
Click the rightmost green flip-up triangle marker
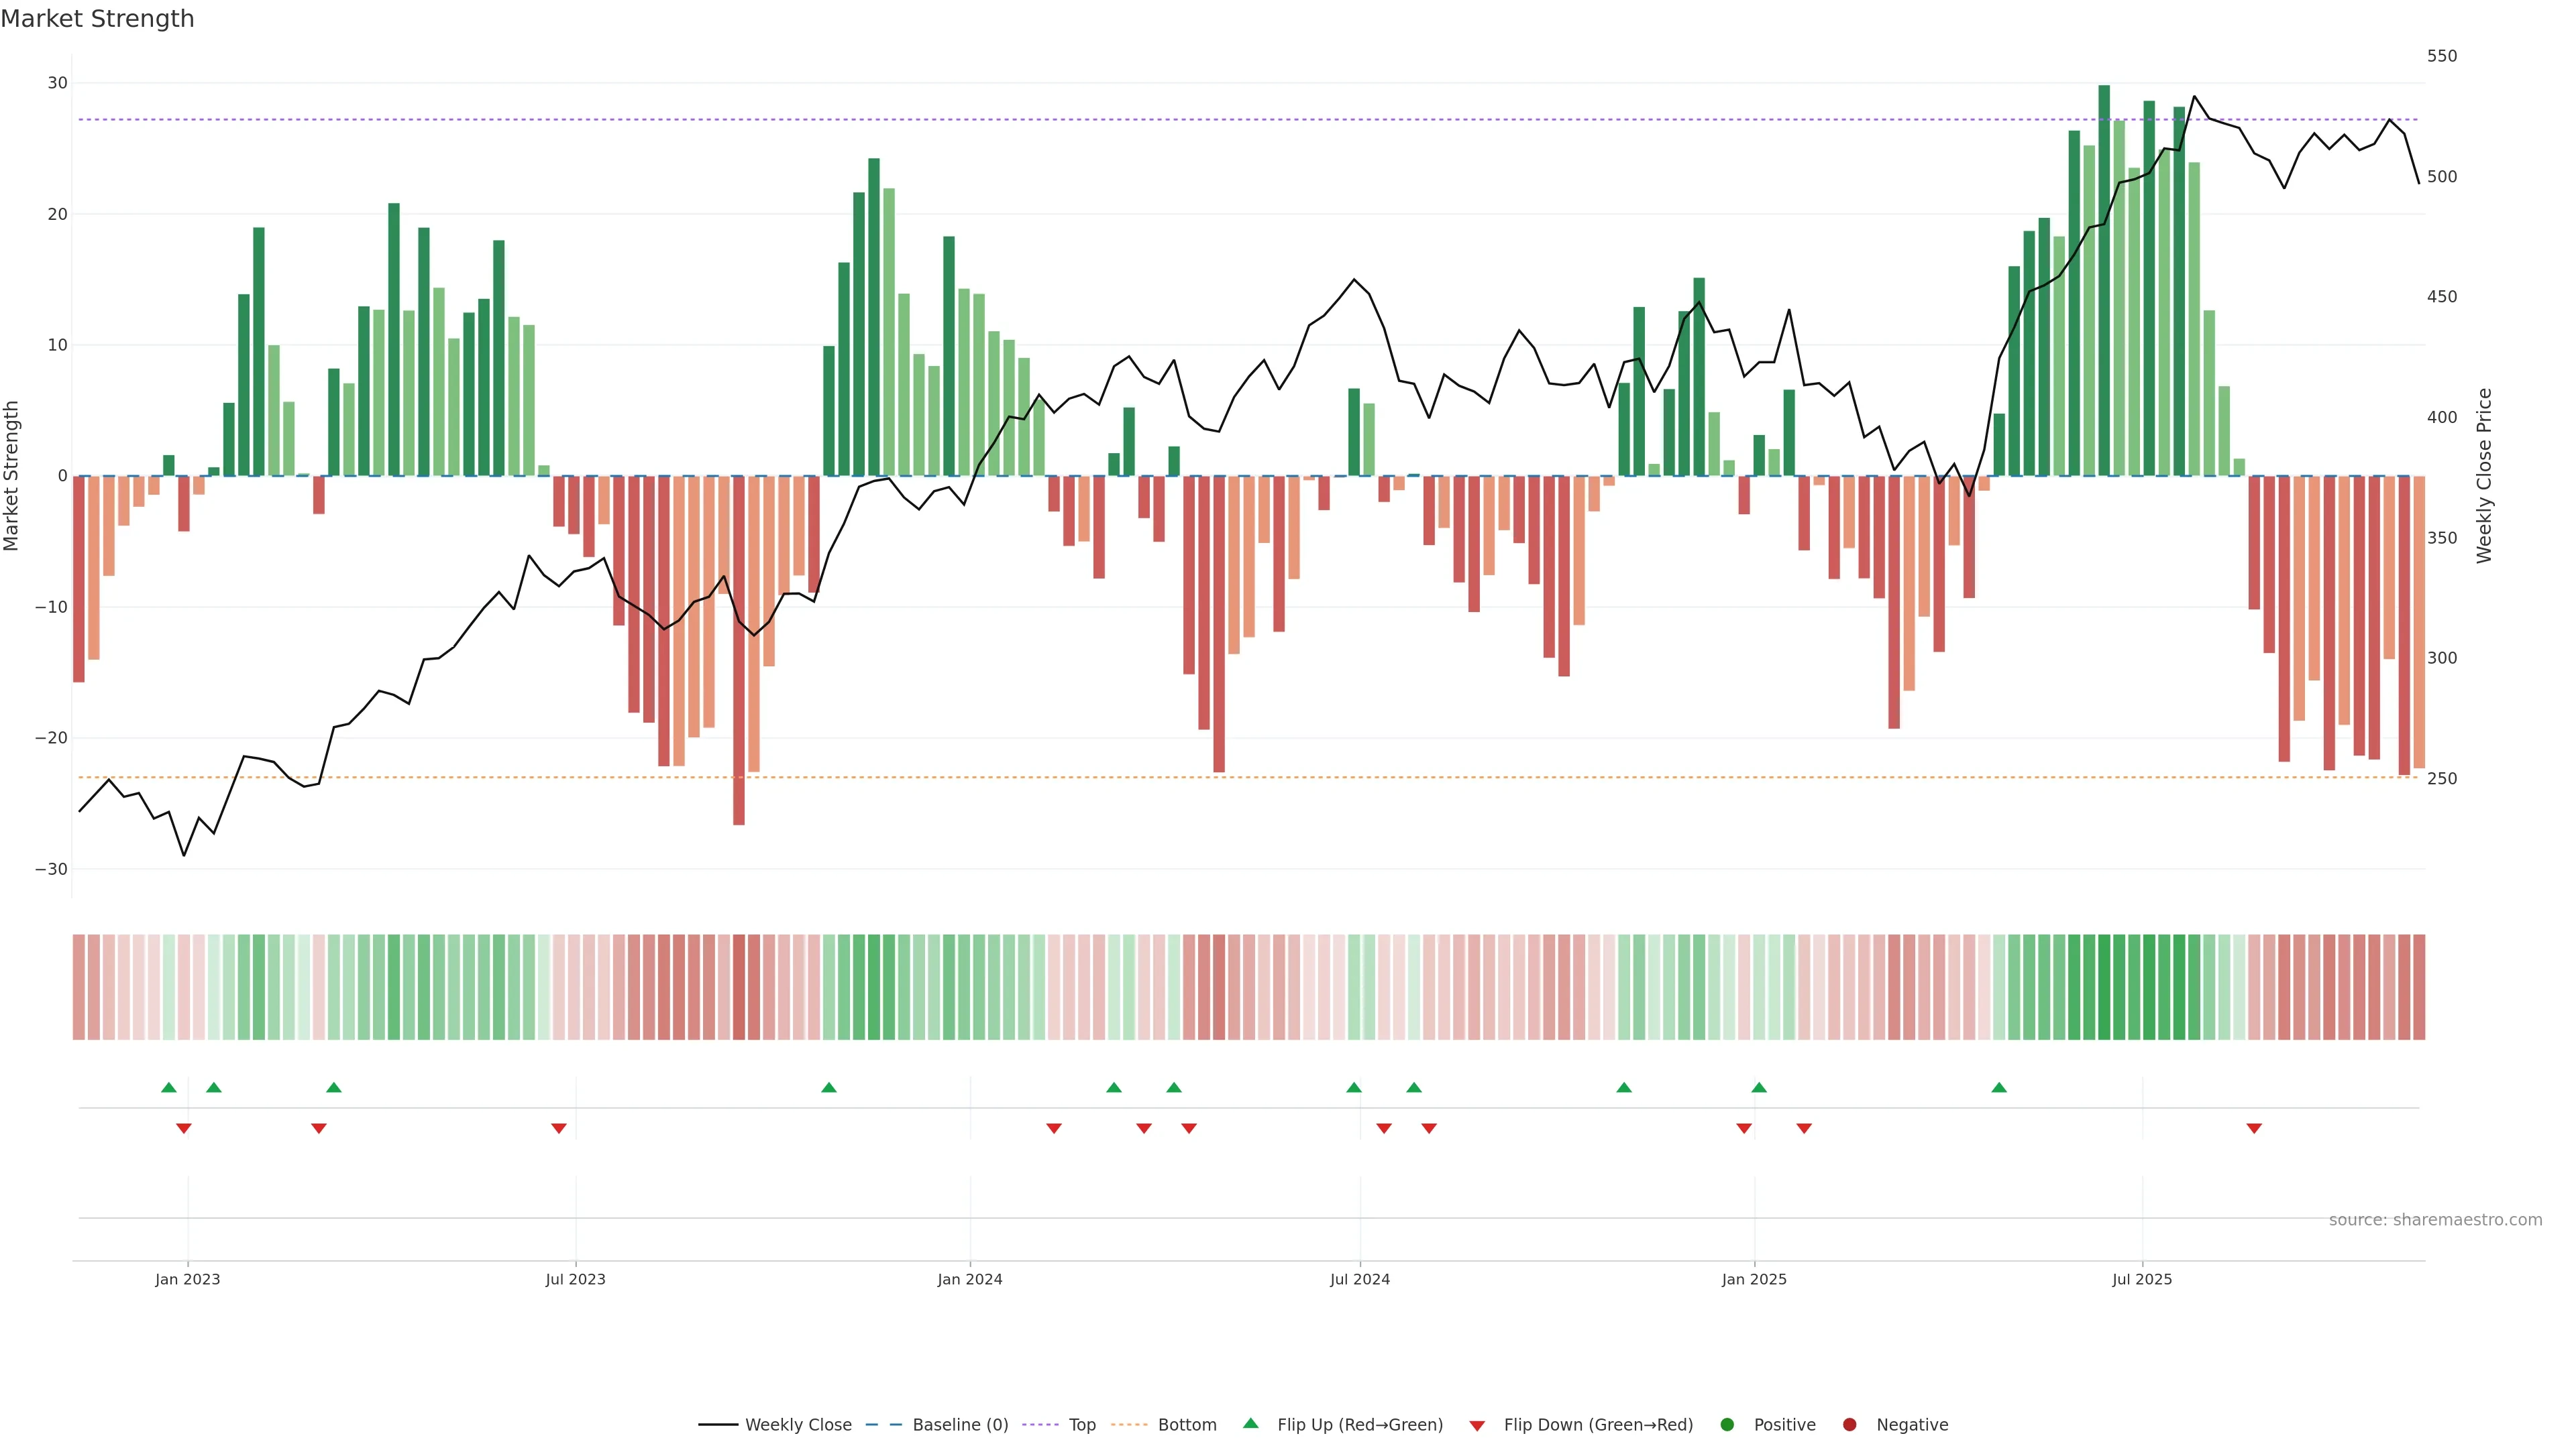[x=1999, y=1087]
